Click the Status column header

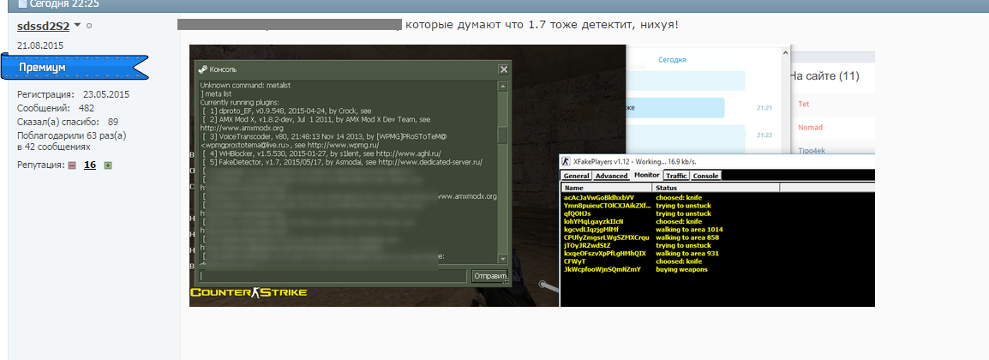pyautogui.click(x=716, y=188)
